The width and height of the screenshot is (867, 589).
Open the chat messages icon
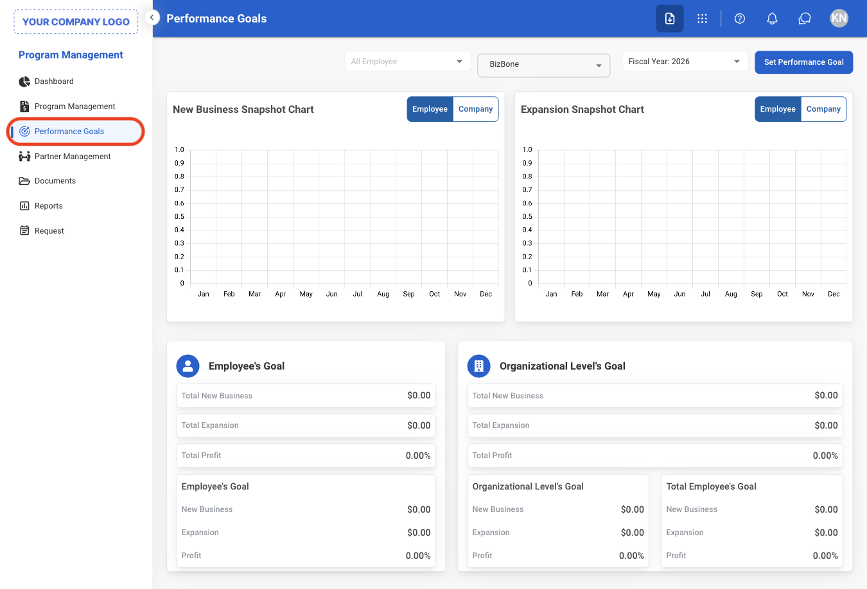tap(804, 19)
